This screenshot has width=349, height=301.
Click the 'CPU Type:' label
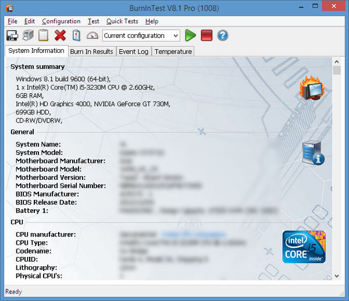pyautogui.click(x=31, y=243)
